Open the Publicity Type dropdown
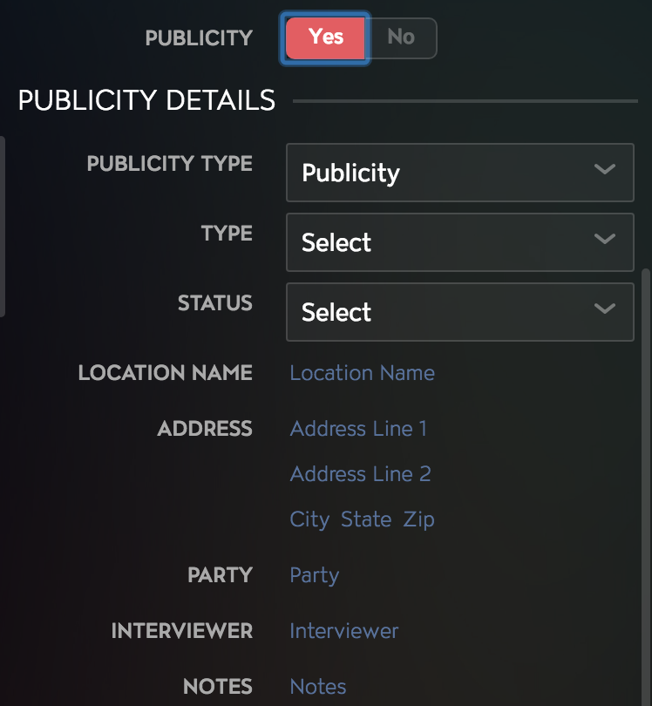This screenshot has height=706, width=652. tap(459, 173)
